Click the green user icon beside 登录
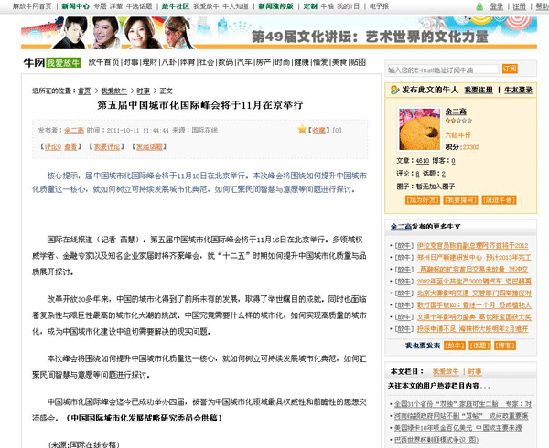549x448 pixels. tap(479, 6)
